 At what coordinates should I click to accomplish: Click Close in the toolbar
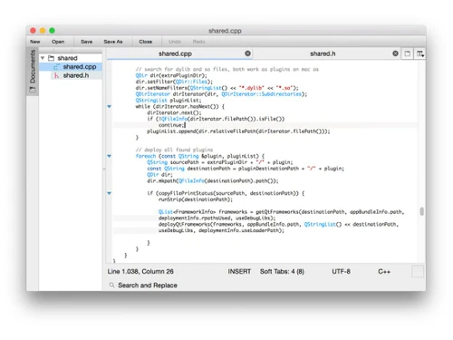145,42
